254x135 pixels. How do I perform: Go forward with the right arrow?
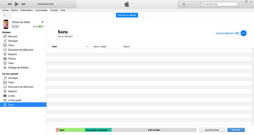coord(10,15)
